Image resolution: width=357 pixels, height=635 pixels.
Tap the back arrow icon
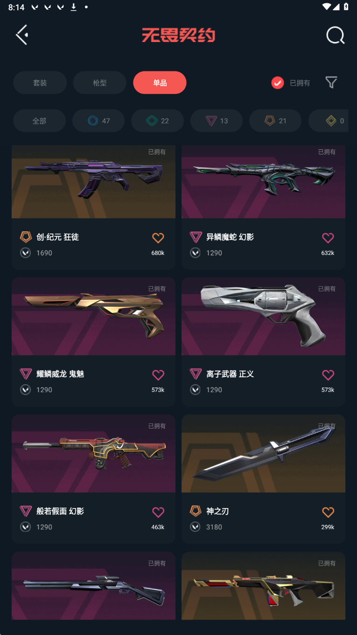pos(22,35)
